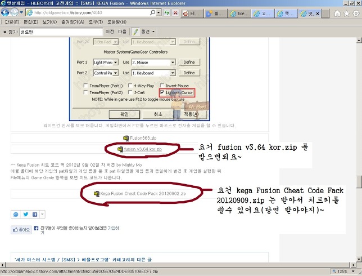Click the horizontal scrollbar track

178,265
